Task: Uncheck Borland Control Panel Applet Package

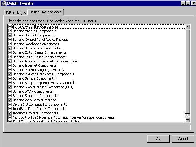Action: click(10, 40)
